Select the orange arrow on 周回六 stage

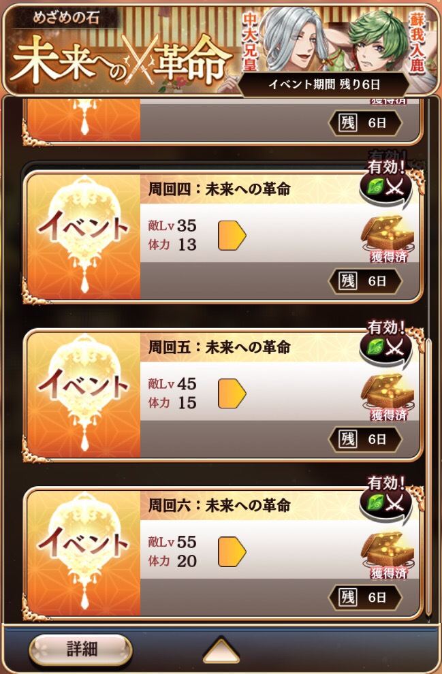pyautogui.click(x=232, y=551)
